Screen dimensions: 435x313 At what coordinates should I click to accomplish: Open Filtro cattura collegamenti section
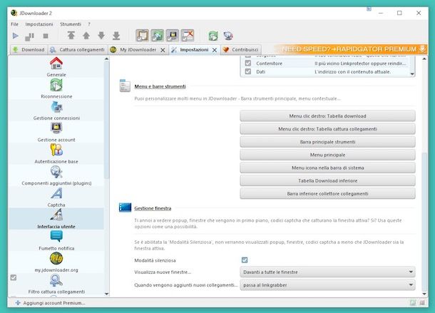click(56, 284)
